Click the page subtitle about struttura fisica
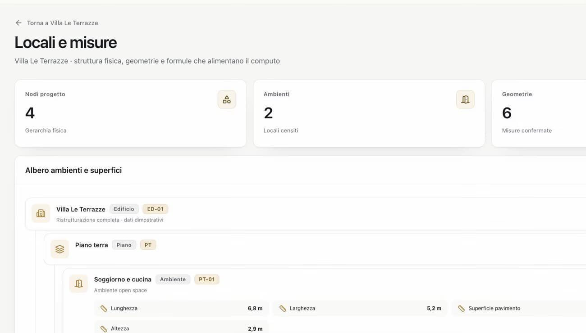Viewport: 586px width, 333px height. [147, 61]
